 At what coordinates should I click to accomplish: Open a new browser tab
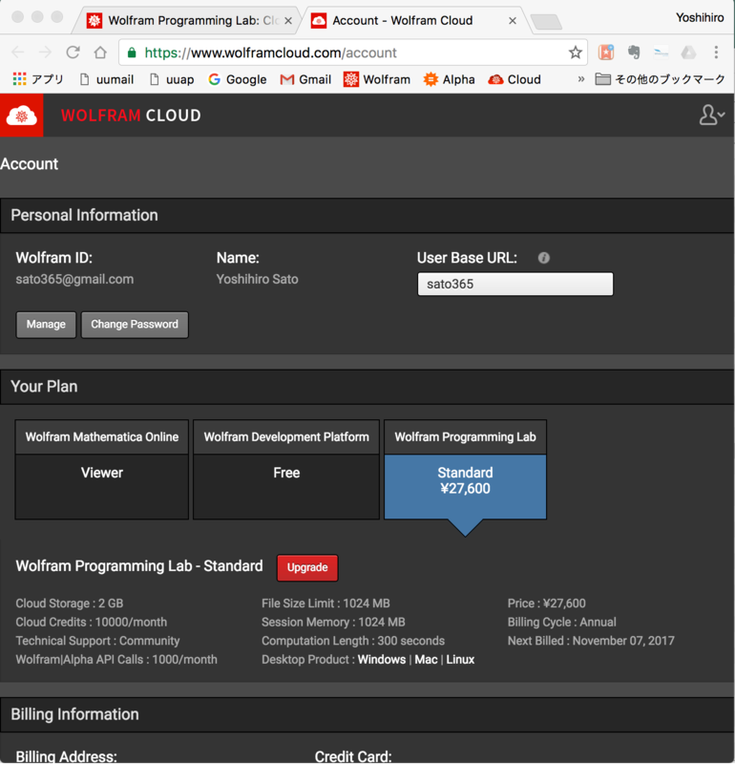point(546,22)
